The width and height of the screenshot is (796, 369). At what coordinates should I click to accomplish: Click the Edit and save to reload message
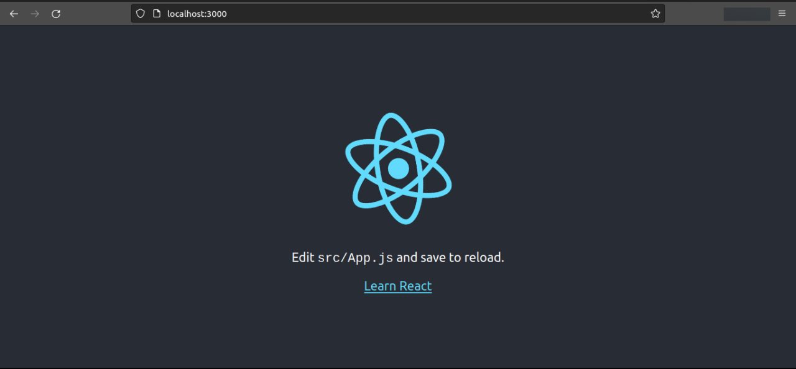click(398, 257)
